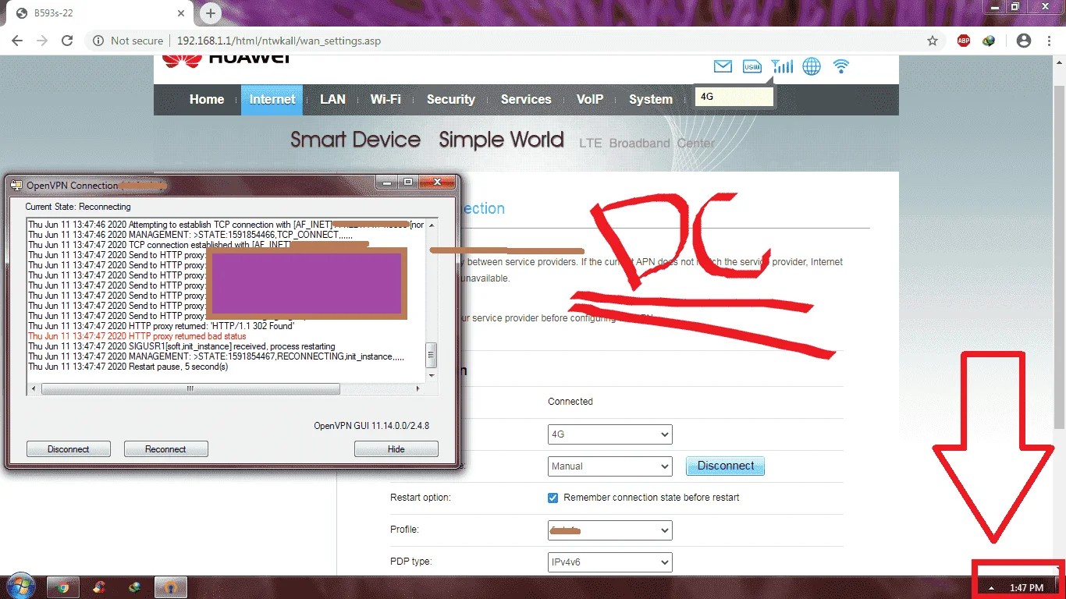This screenshot has height=599, width=1066.
Task: Click the browser forward arrow
Action: click(42, 41)
